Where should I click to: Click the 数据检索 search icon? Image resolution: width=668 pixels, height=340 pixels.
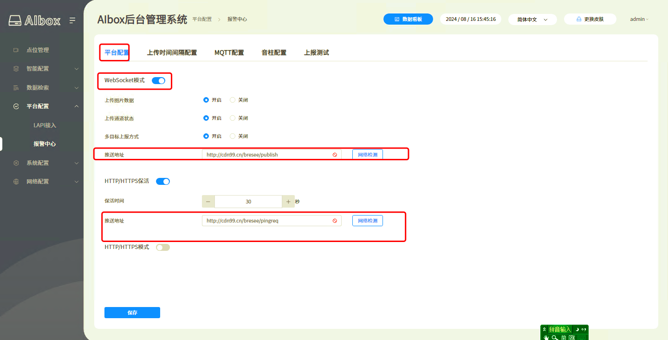point(16,88)
